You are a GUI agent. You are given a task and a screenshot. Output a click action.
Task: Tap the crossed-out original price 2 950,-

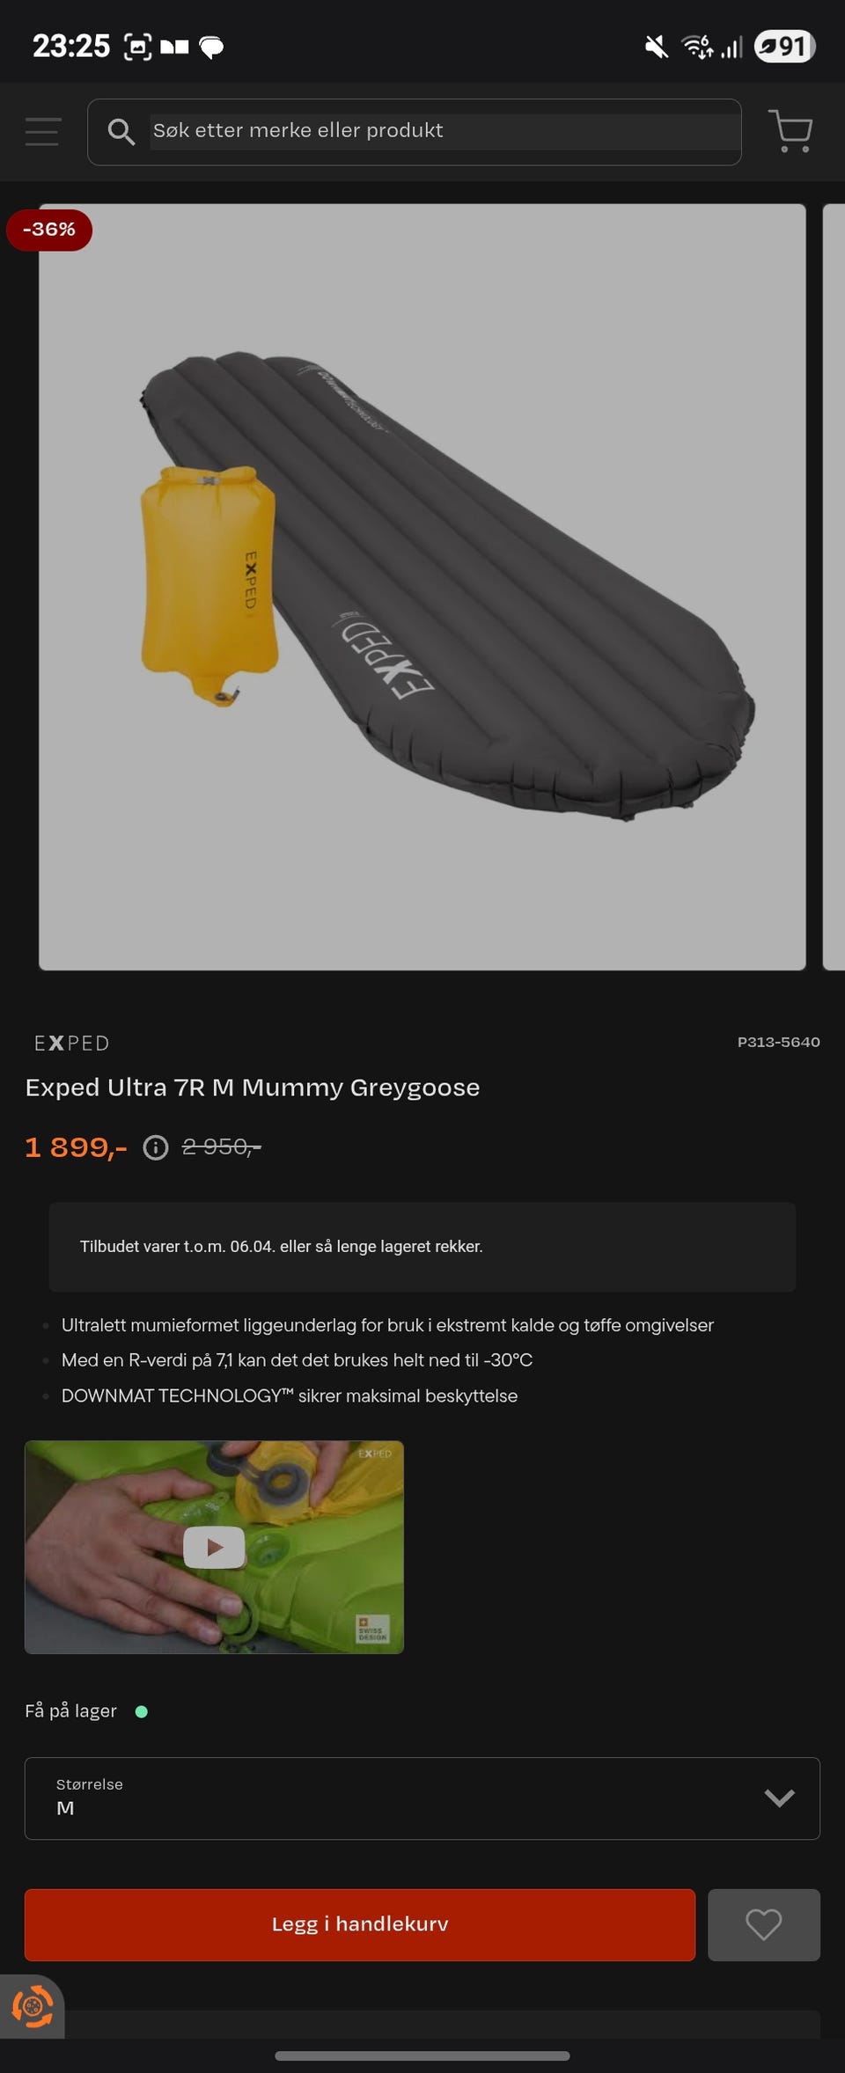tap(222, 1146)
